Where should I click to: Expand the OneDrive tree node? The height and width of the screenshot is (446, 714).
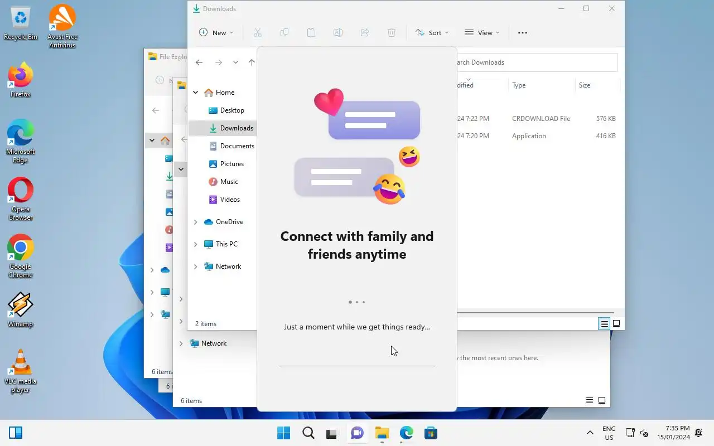tap(195, 222)
